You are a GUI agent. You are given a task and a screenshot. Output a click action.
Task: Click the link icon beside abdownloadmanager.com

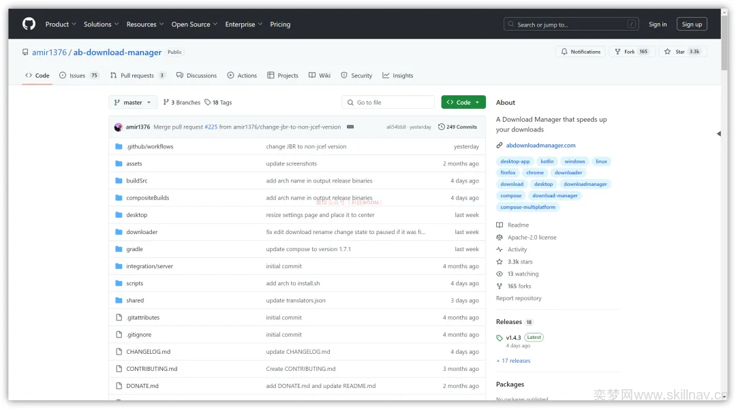[500, 145]
